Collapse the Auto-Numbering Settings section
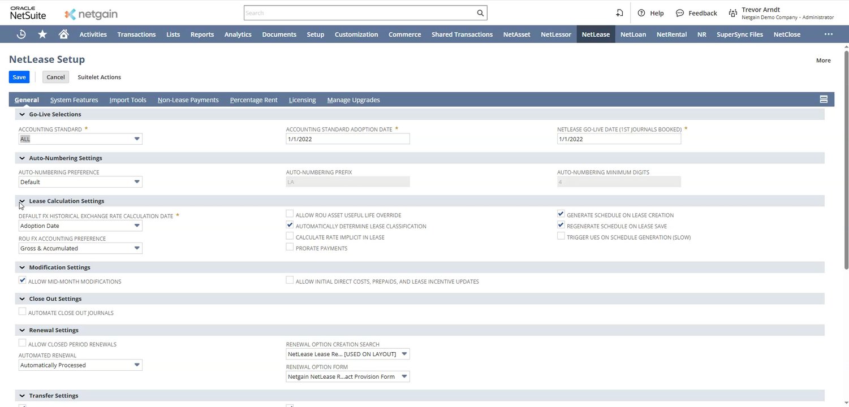Viewport: 849px width, 407px height. (x=22, y=158)
